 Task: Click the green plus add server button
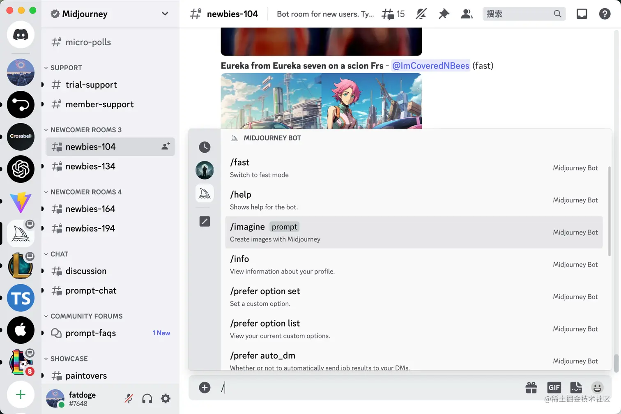(21, 395)
